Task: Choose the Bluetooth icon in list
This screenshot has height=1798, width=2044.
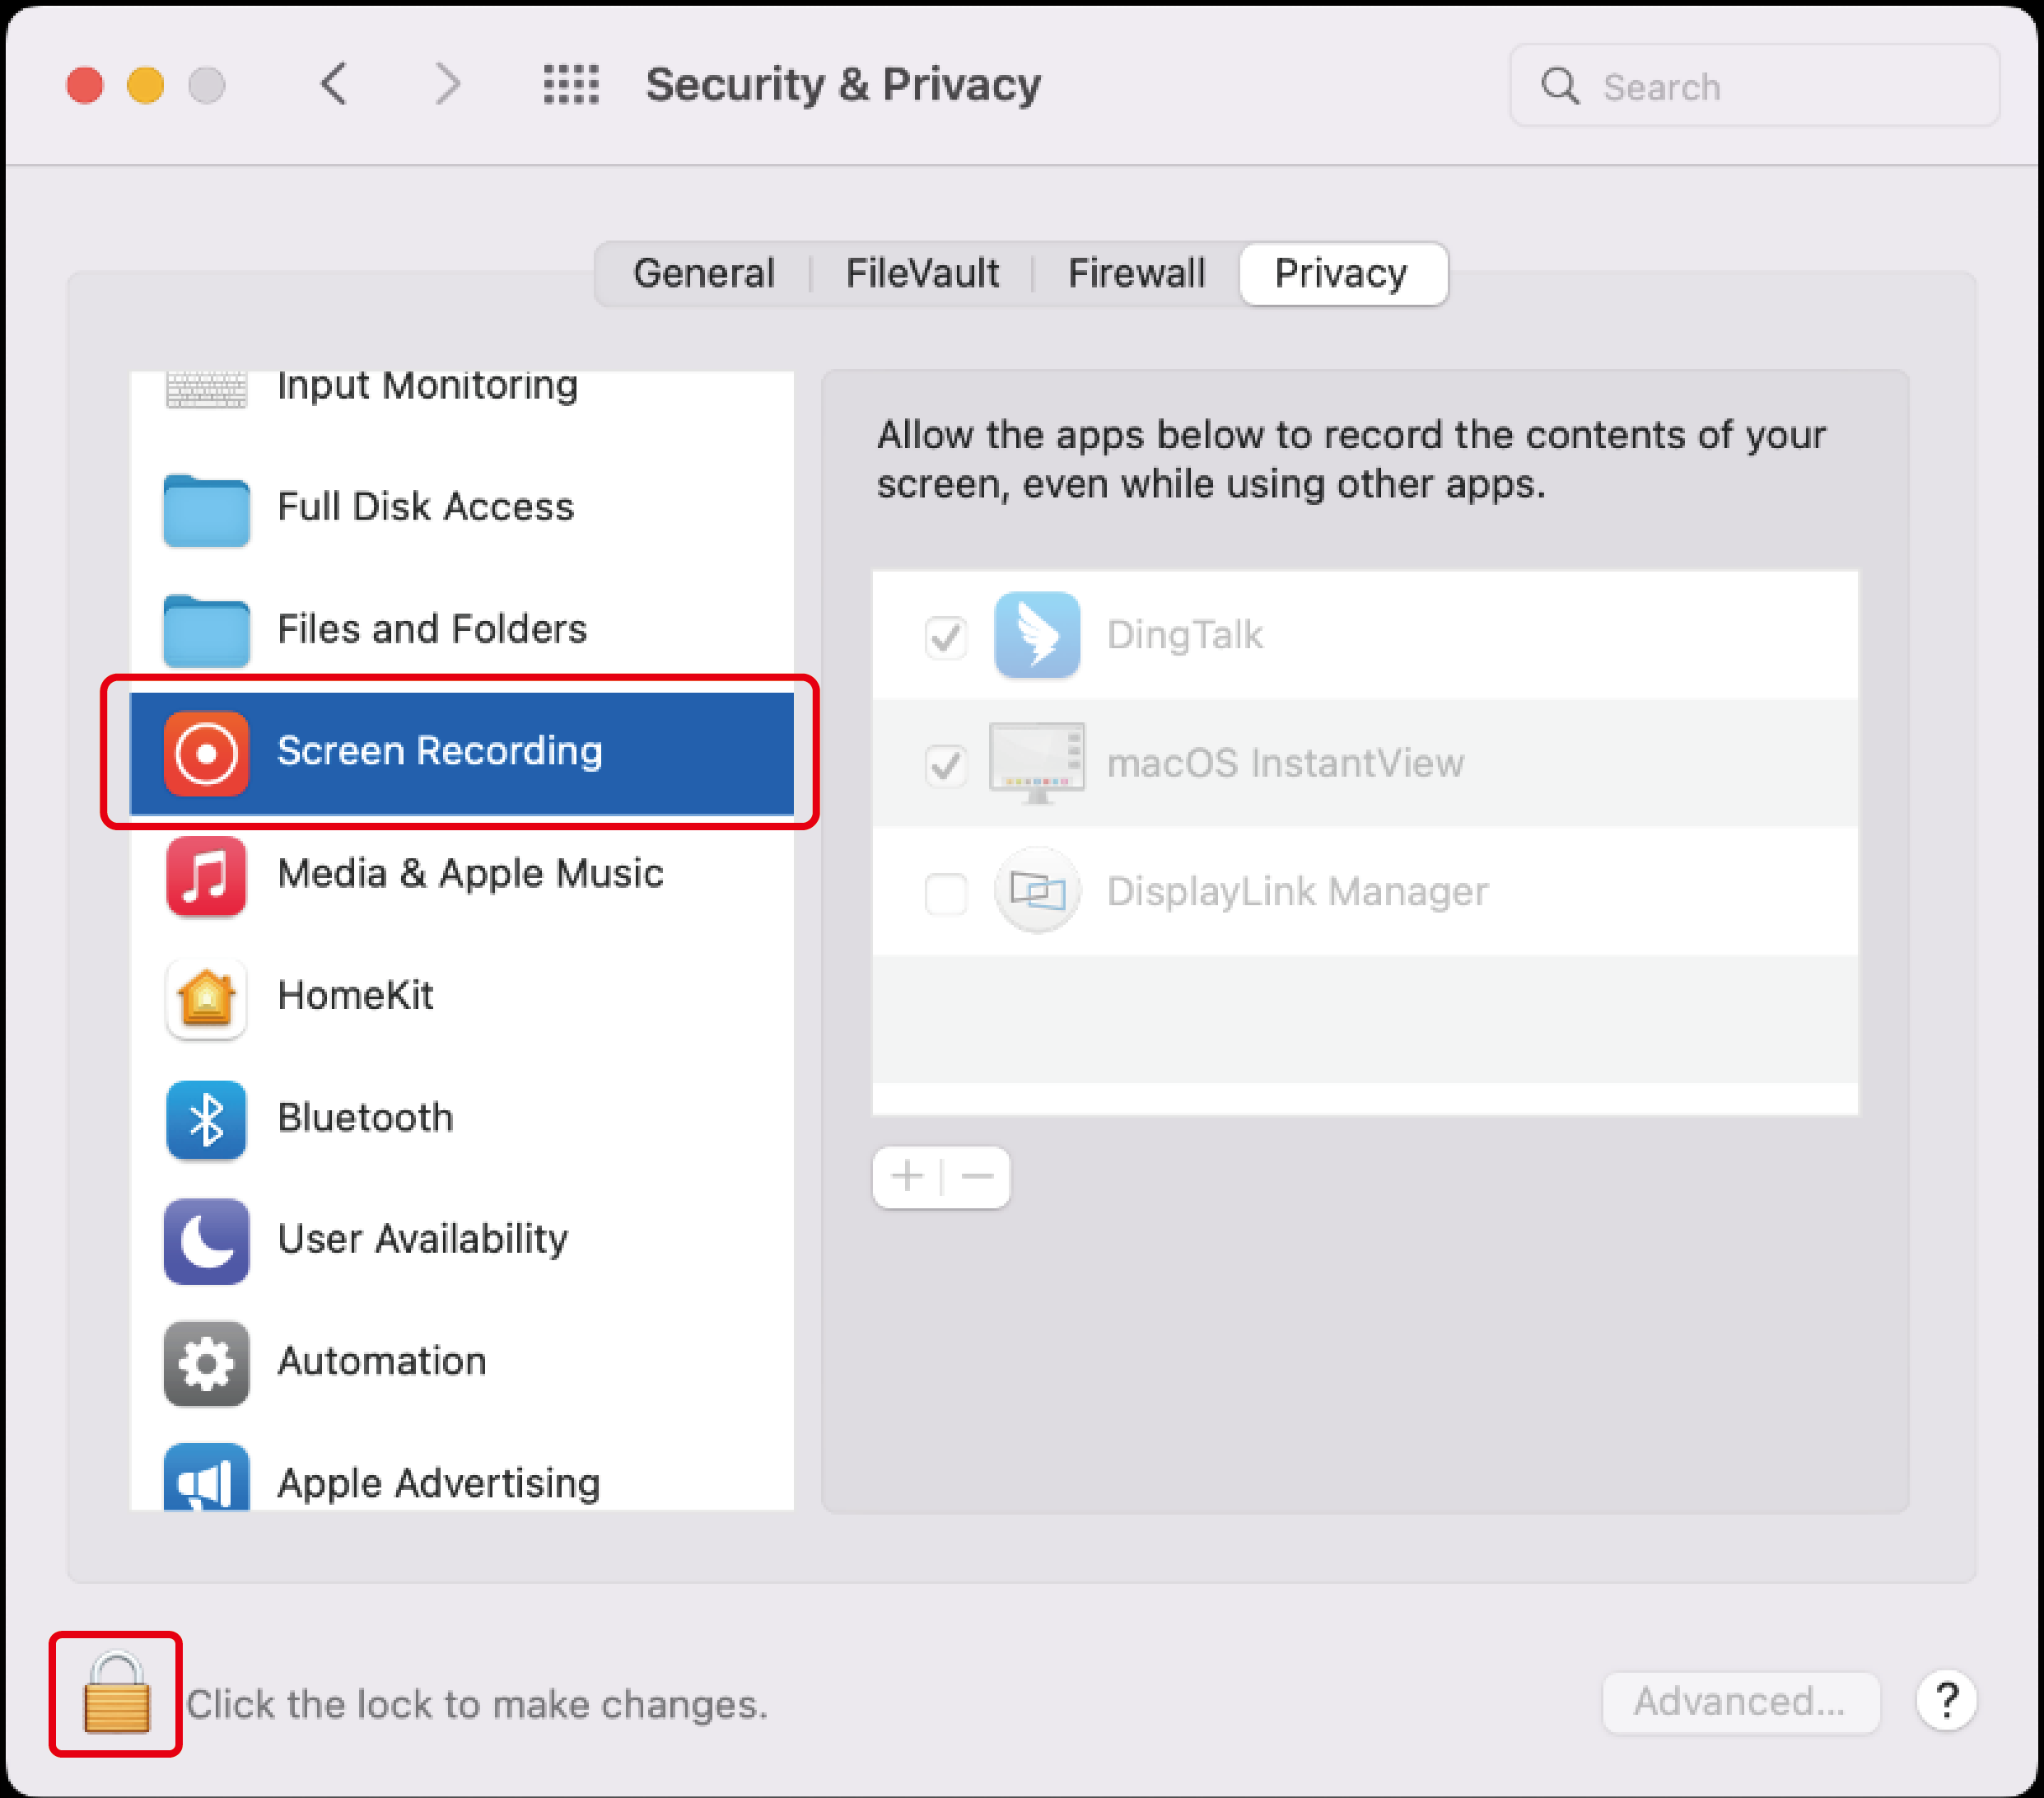Action: point(206,1119)
